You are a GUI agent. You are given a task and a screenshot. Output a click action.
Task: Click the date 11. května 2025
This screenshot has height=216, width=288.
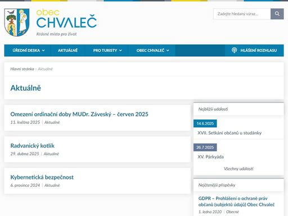(x=25, y=122)
